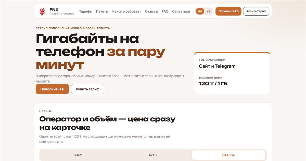The width and height of the screenshot is (306, 161).
Task: Click the ГДЕ ОФОРМЛЯЕМ label
Action: pyautogui.click(x=212, y=60)
